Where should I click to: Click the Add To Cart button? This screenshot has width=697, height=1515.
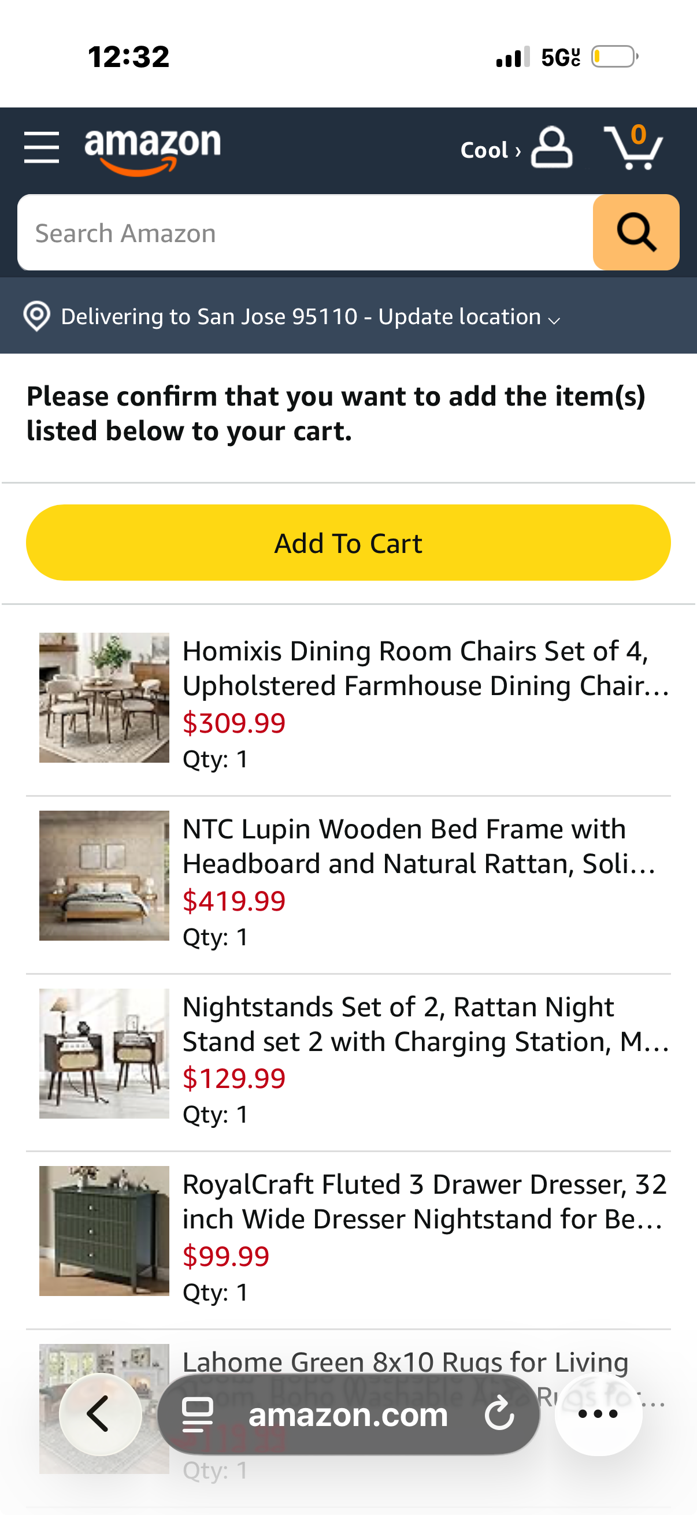click(x=348, y=543)
